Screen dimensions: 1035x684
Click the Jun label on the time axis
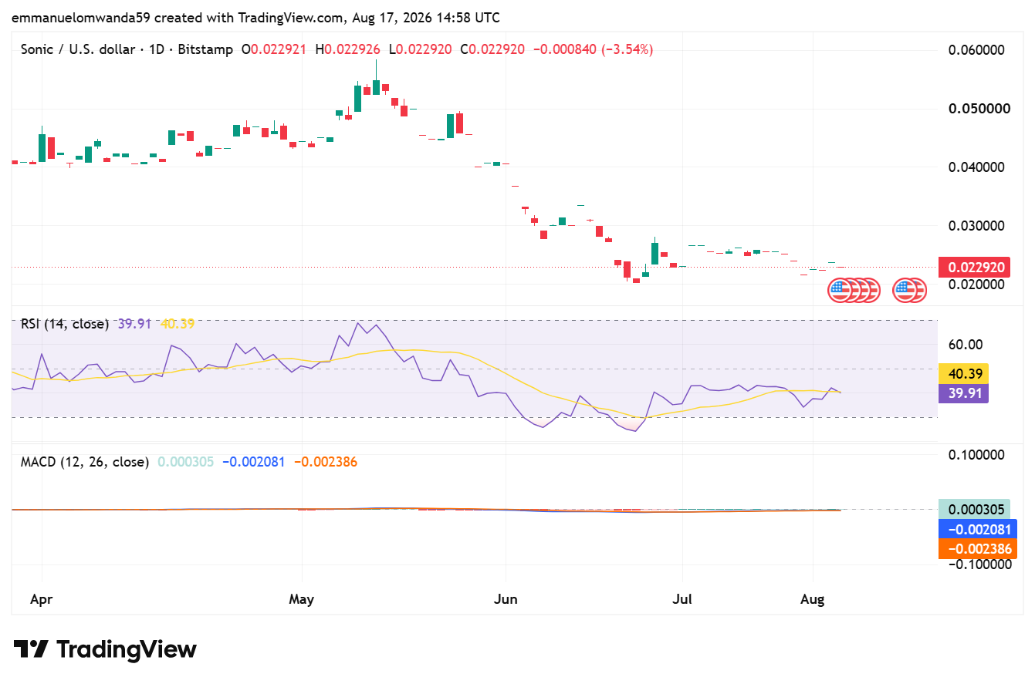[506, 599]
